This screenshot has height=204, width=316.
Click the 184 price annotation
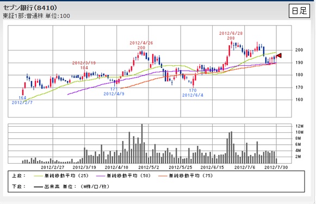pos(84,68)
